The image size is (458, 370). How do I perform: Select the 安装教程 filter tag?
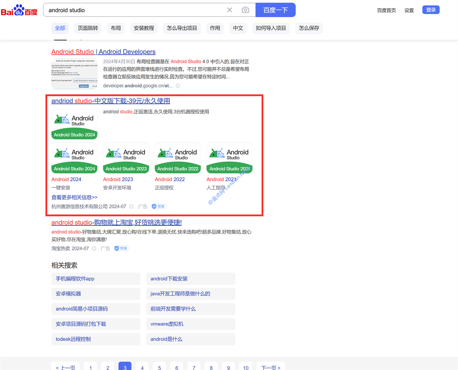pyautogui.click(x=144, y=28)
